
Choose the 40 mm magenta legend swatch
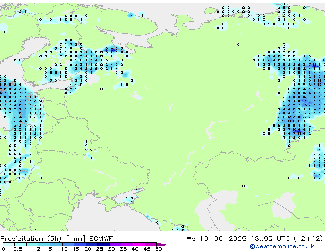(x=139, y=244)
